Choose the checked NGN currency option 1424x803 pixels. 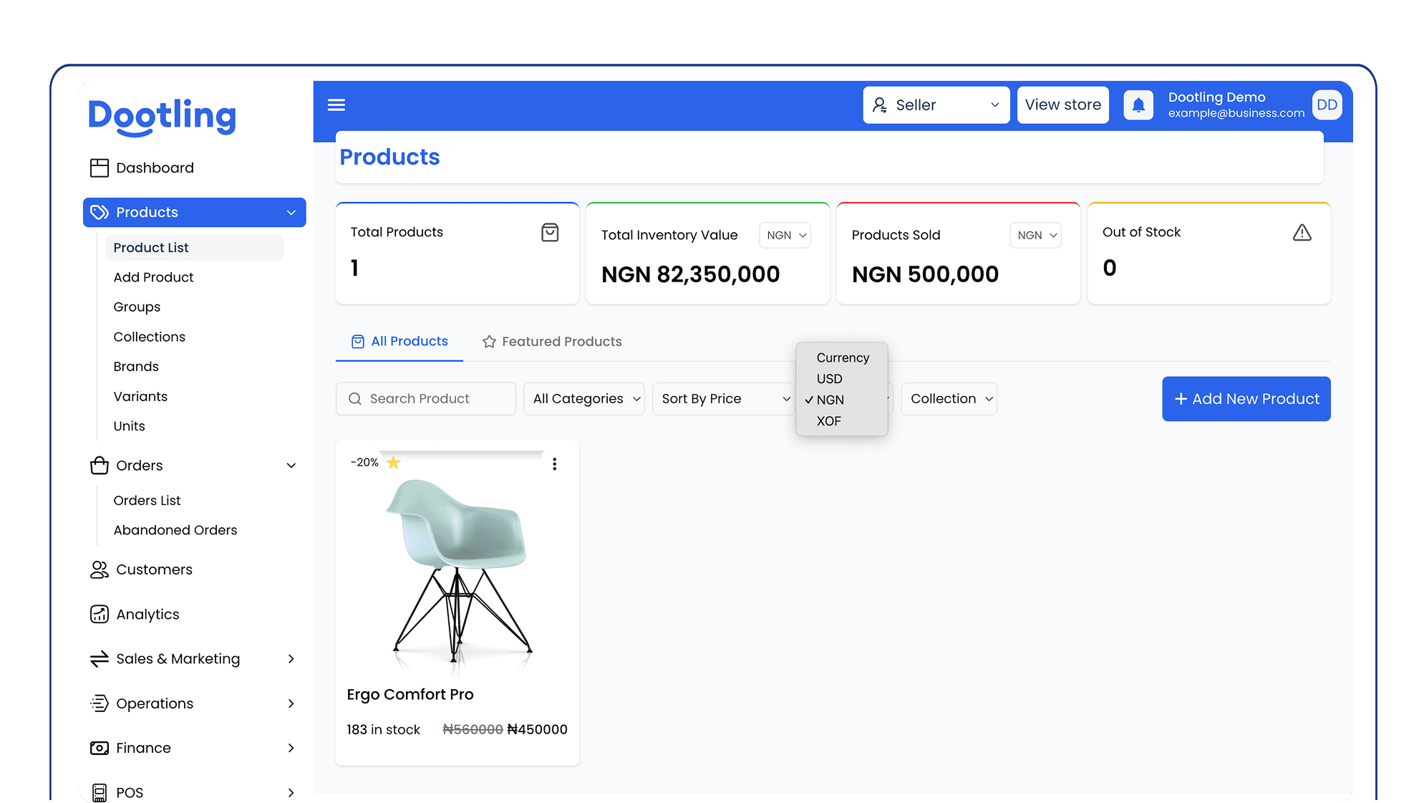830,400
